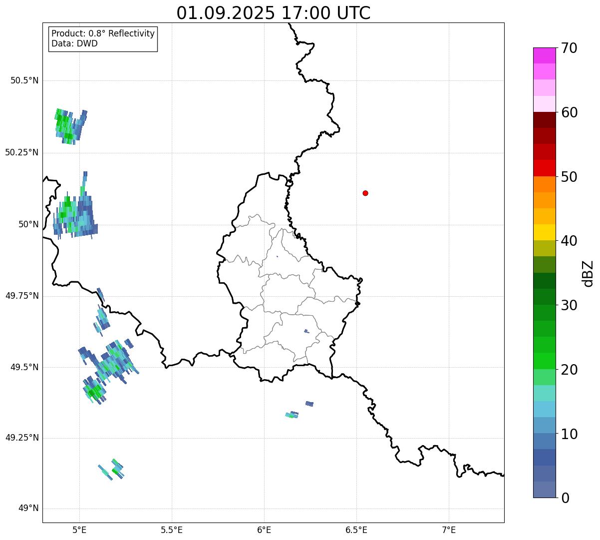Click the 50 tick on colorbar
Viewport: 600px width, 540px height.
coord(569,177)
